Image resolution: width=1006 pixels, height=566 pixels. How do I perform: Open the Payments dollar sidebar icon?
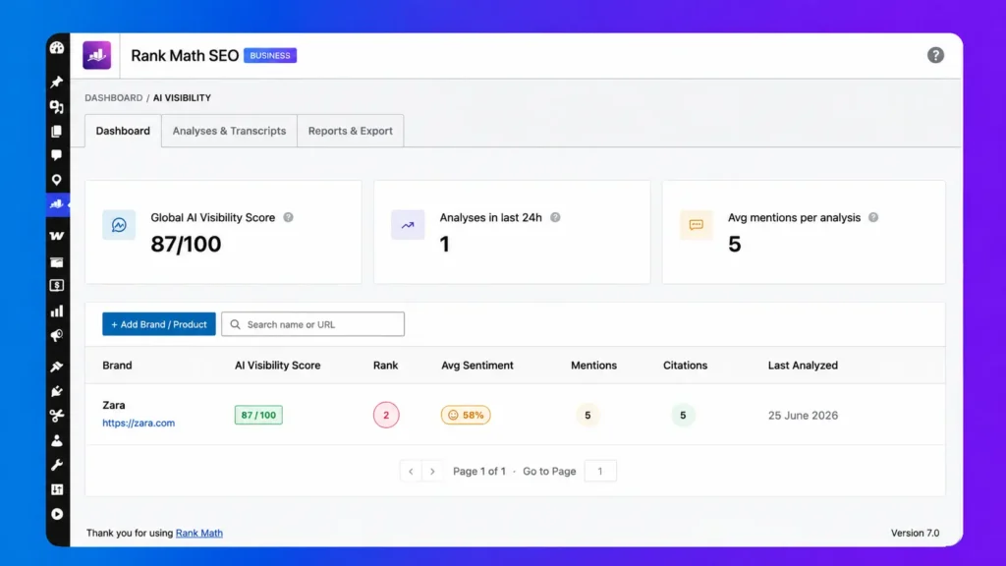click(57, 286)
